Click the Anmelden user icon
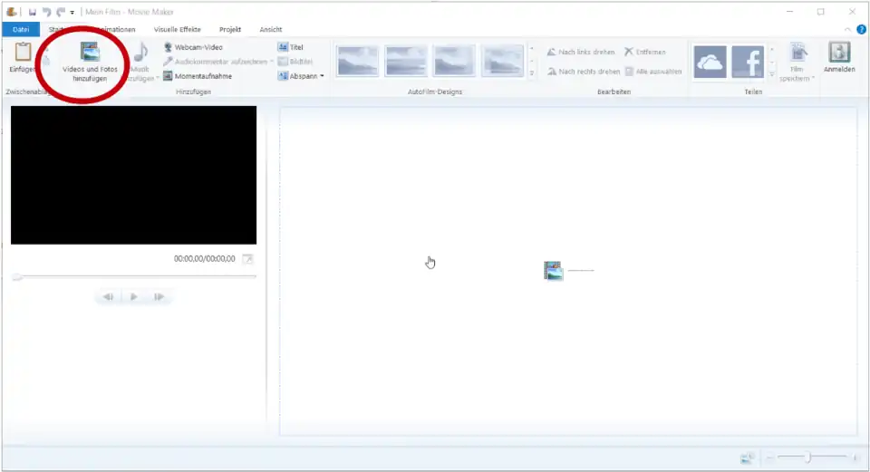The image size is (870, 472). (839, 53)
